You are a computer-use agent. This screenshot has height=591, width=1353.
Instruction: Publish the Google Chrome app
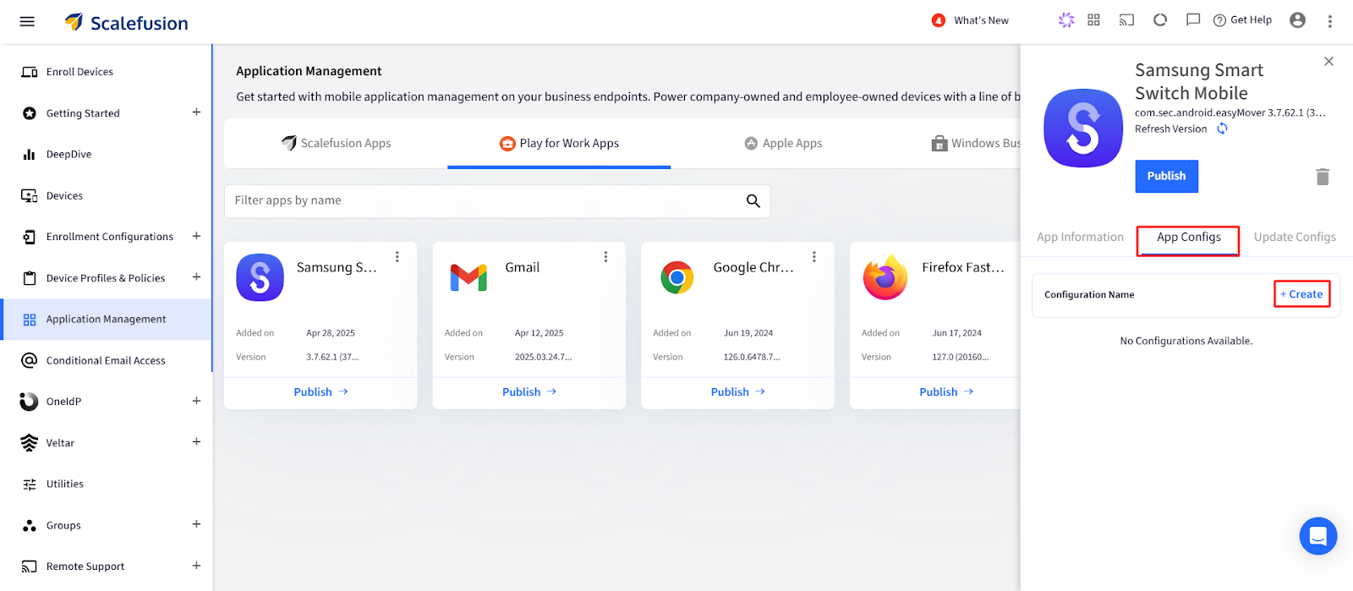pos(737,392)
